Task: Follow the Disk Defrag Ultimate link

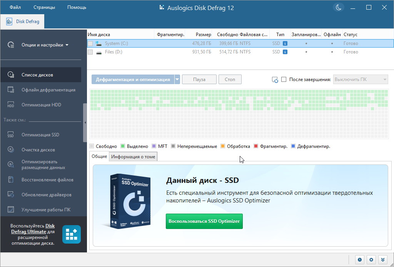Action: (33, 229)
